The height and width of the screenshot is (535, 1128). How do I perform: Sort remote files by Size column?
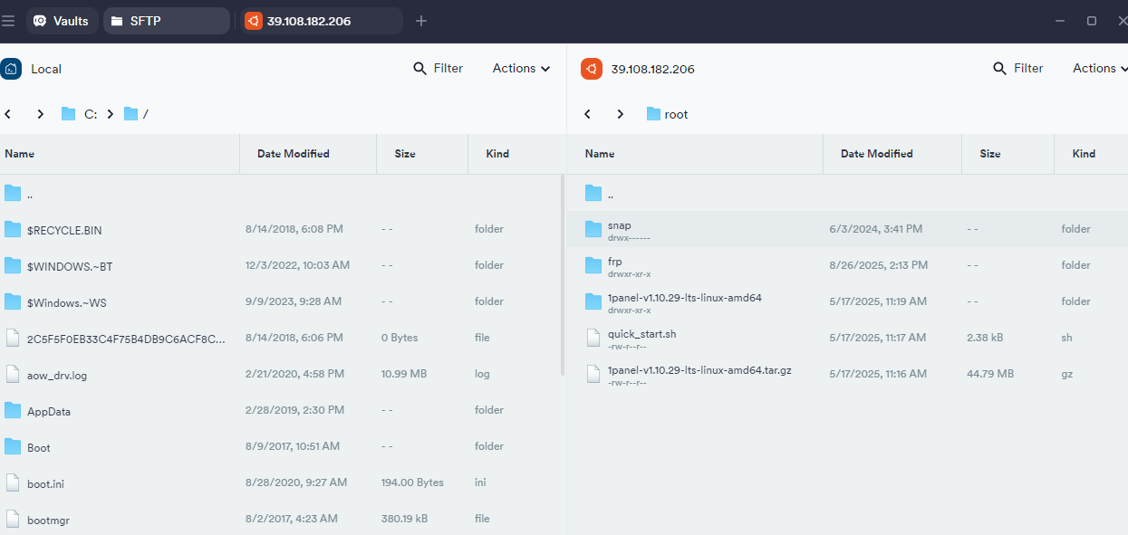(x=989, y=154)
